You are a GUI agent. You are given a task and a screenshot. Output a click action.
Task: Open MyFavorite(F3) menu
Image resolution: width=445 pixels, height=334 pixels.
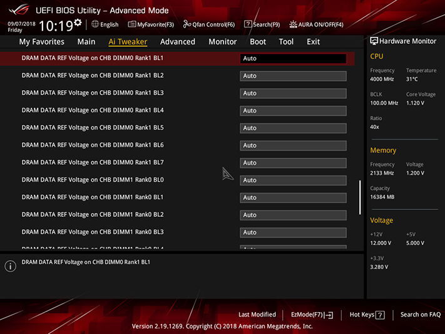coord(151,24)
